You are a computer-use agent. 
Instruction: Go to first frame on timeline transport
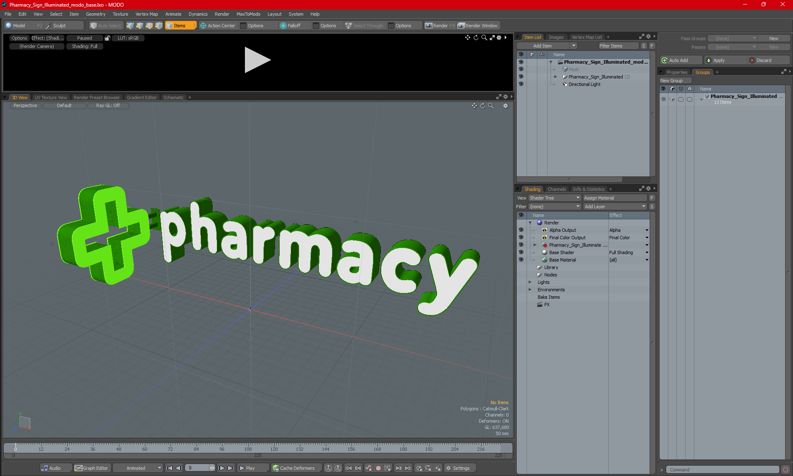169,468
